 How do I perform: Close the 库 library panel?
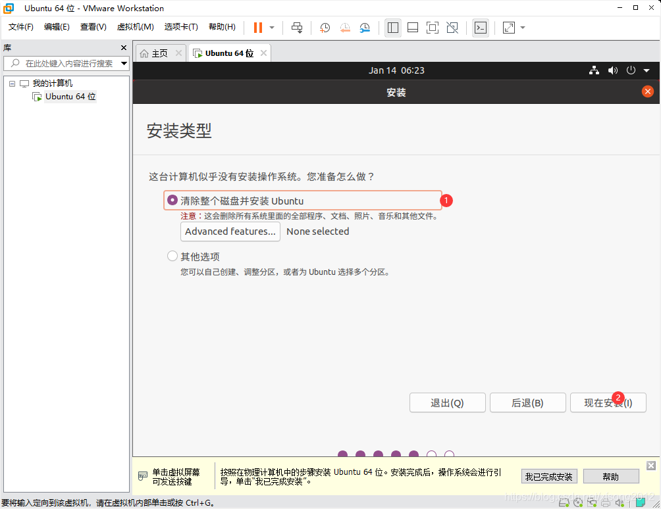click(124, 48)
